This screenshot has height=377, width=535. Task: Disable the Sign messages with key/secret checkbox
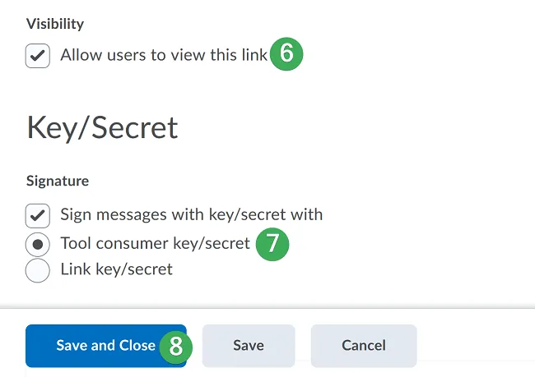click(x=38, y=216)
